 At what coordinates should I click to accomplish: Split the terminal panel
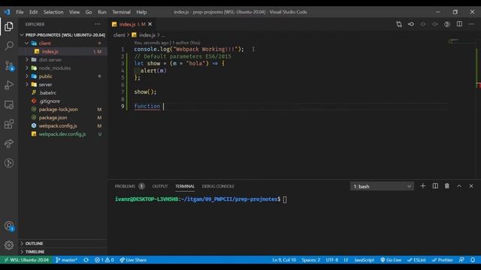pyautogui.click(x=435, y=186)
